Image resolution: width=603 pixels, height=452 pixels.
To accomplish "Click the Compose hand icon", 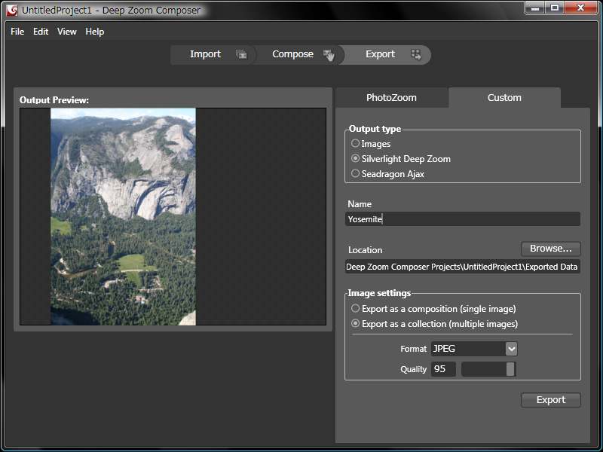I will click(x=329, y=55).
